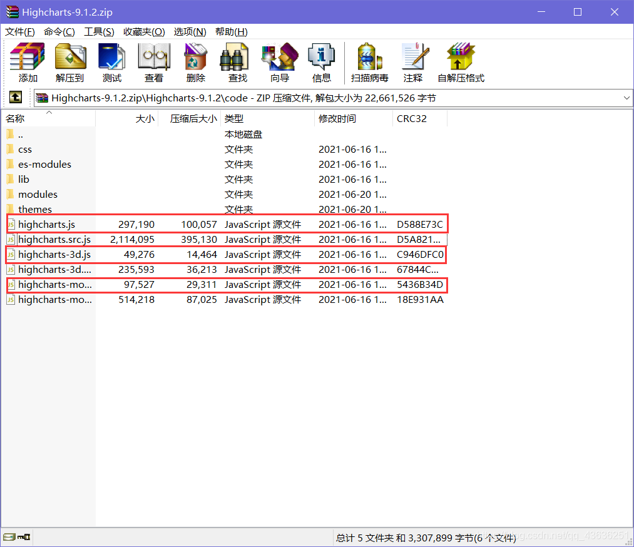Click the 查找 (Find) binoculars icon
Screen dimensions: 634x547
coord(234,58)
